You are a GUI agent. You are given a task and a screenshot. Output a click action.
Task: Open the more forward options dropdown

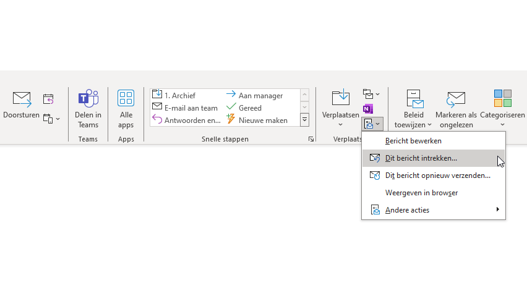[51, 118]
